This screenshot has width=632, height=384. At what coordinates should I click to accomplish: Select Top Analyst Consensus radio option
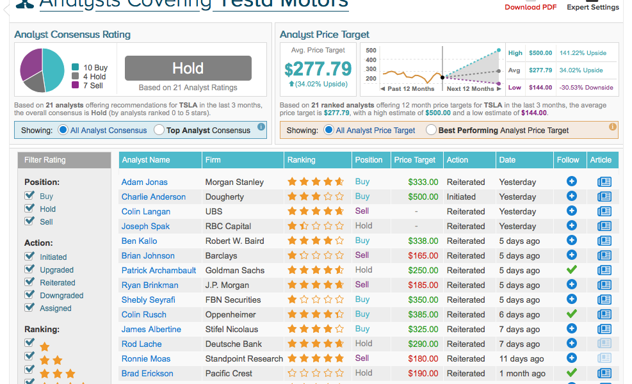159,130
